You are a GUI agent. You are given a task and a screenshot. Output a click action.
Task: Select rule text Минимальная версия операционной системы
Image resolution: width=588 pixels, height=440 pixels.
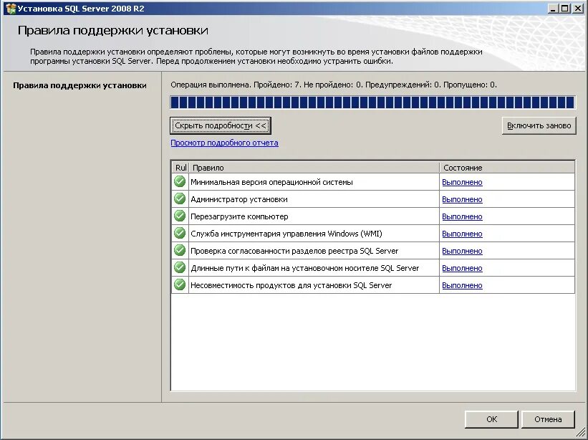click(x=271, y=182)
